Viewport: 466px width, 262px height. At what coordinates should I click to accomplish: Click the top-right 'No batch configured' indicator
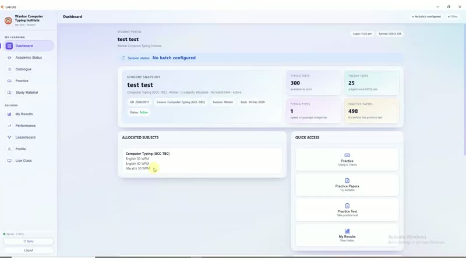pyautogui.click(x=426, y=17)
